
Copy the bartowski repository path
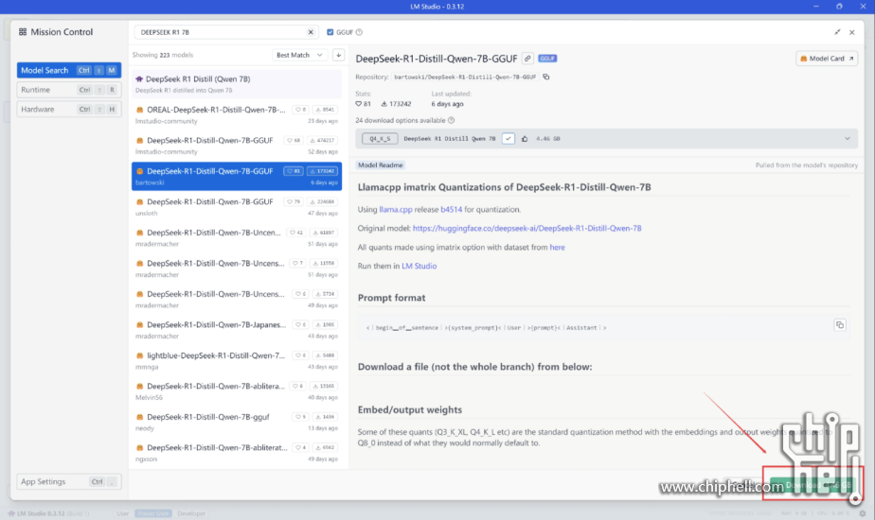coord(546,77)
